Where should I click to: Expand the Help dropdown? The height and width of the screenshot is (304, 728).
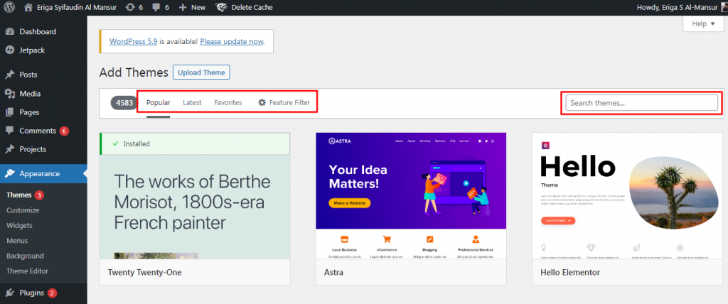pyautogui.click(x=702, y=23)
